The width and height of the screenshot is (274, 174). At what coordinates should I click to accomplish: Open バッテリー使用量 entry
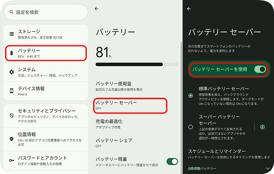(137, 86)
